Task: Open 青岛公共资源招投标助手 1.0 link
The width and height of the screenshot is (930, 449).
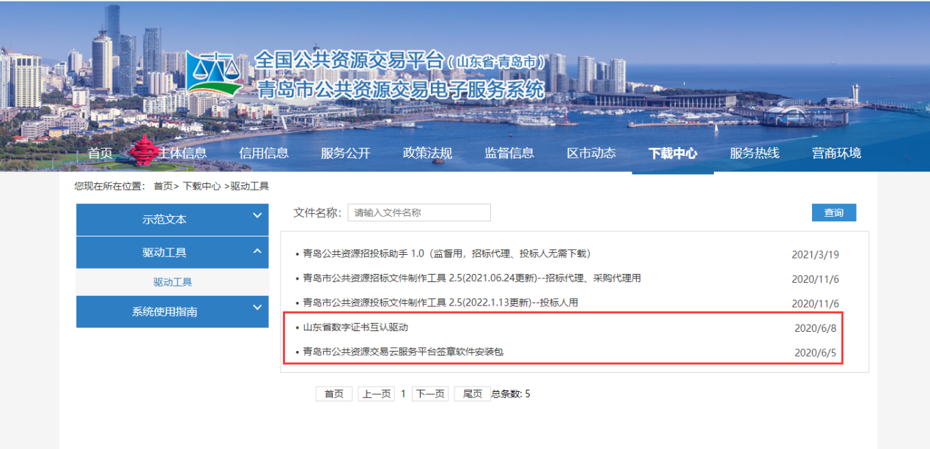Action: point(446,254)
